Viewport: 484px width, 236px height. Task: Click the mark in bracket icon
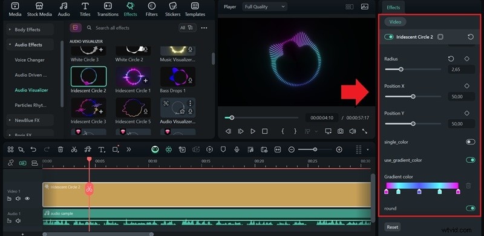283,131
